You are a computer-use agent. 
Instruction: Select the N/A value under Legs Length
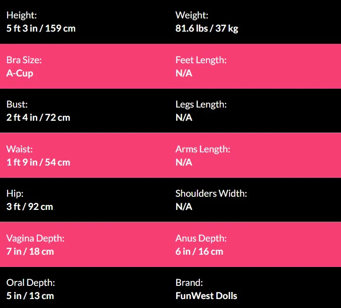(x=184, y=117)
